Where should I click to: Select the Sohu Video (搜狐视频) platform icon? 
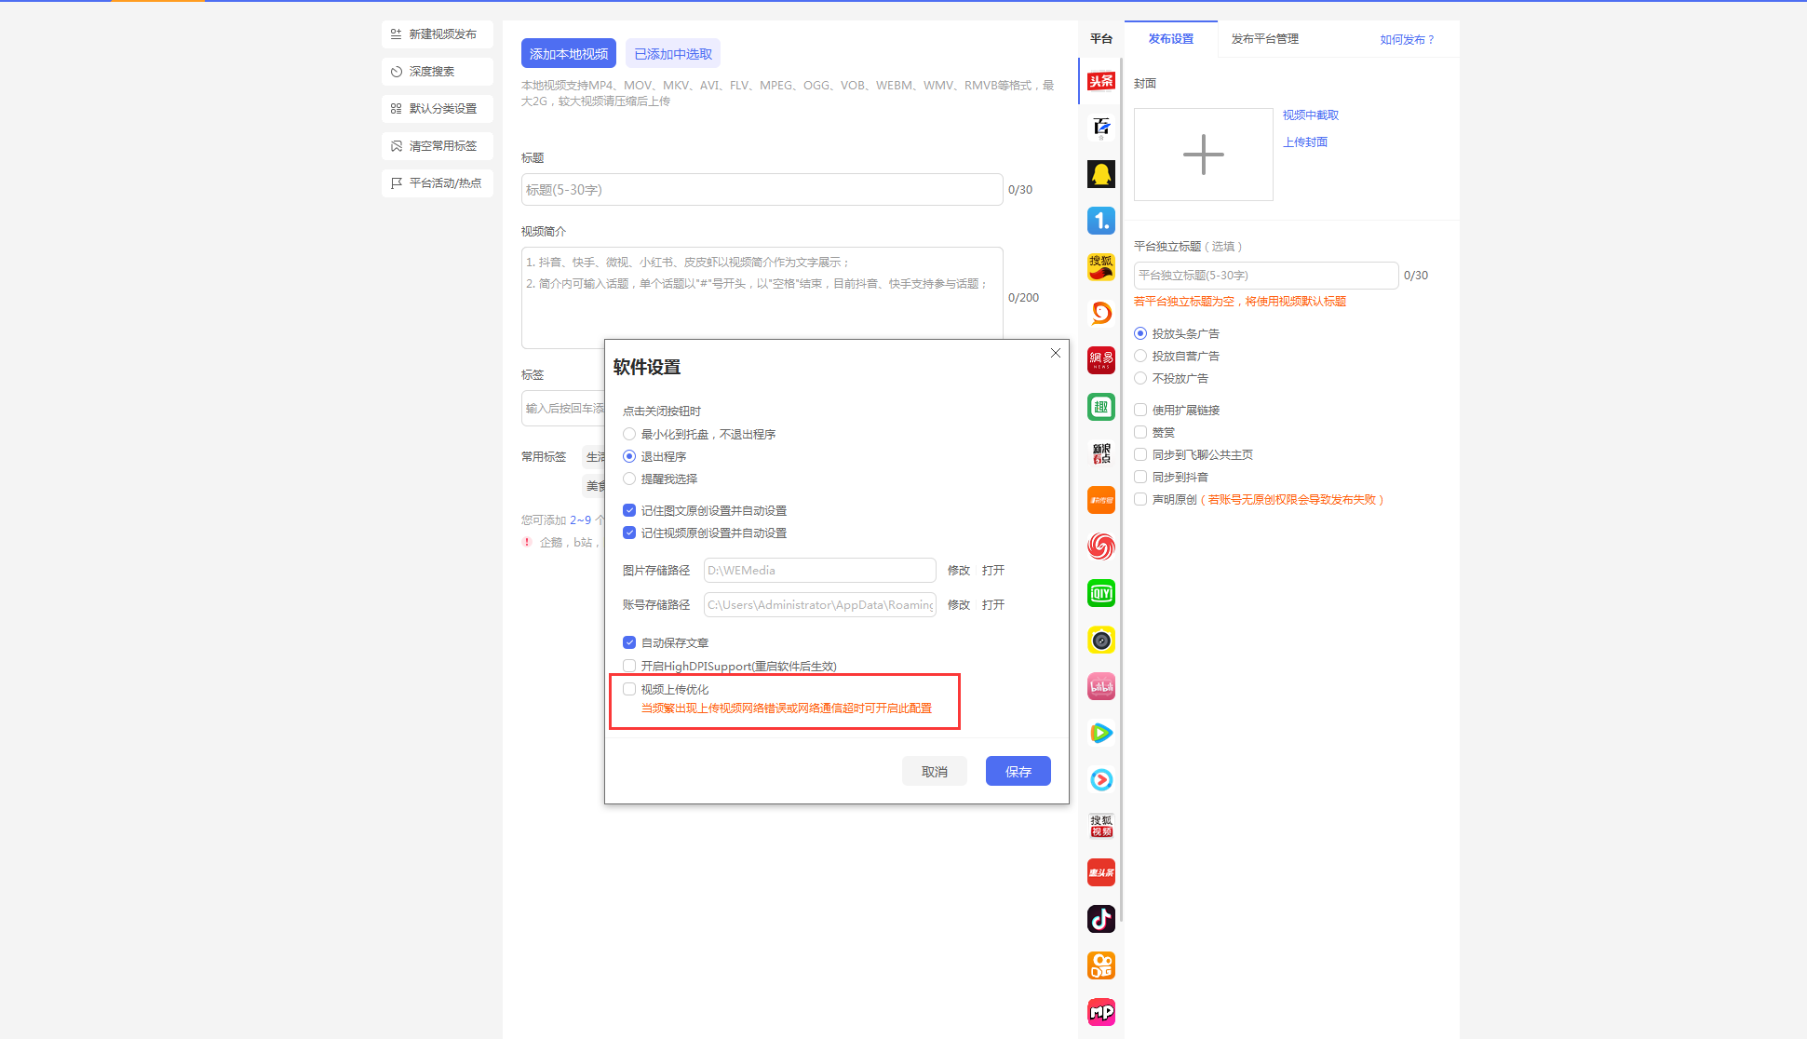[1101, 826]
